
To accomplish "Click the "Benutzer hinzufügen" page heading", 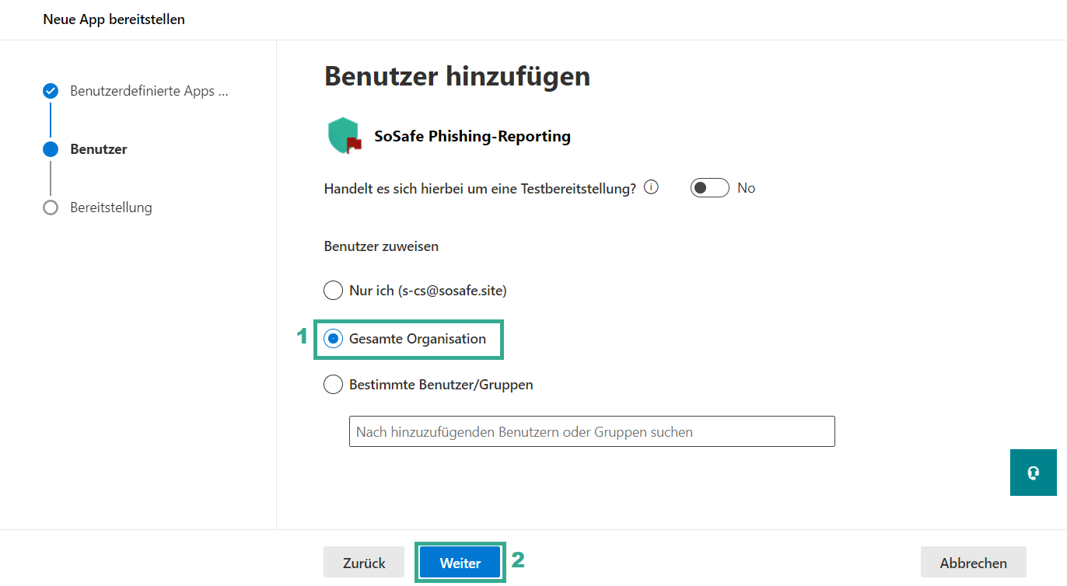I will pyautogui.click(x=457, y=76).
